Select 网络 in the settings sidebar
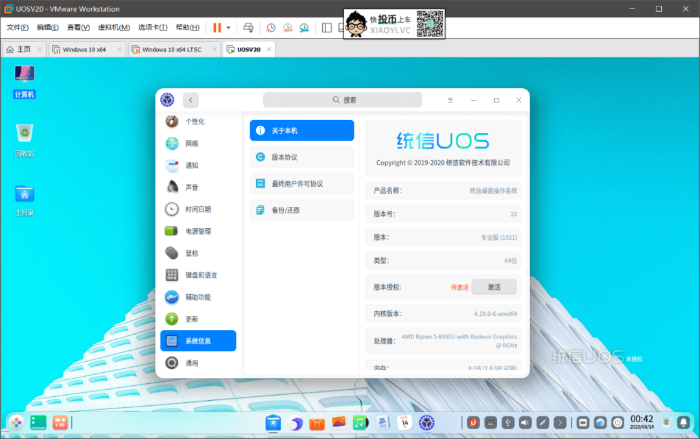 coord(198,143)
